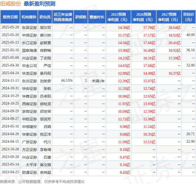Select the 2025-04-30 report date cell
Viewport: 196px width, 184px height.
[x=10, y=65]
